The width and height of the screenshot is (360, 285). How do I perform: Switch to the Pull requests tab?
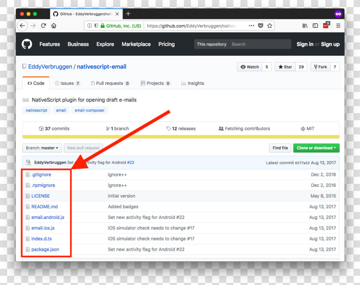(x=110, y=83)
